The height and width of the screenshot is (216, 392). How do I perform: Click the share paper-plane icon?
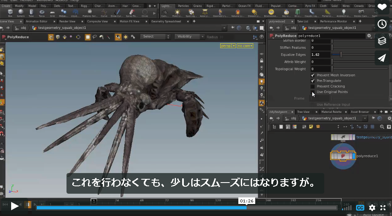pos(382,58)
